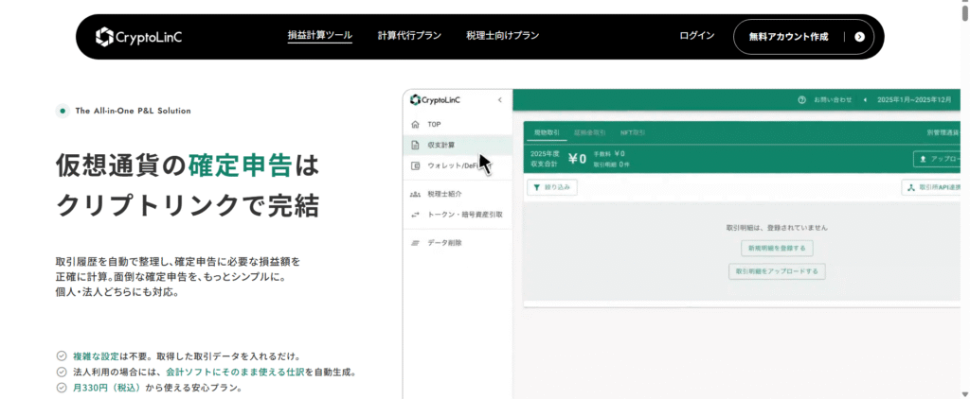Open the 税理士向けプラン menu item
Viewport: 970px width, 399px height.
coord(502,36)
